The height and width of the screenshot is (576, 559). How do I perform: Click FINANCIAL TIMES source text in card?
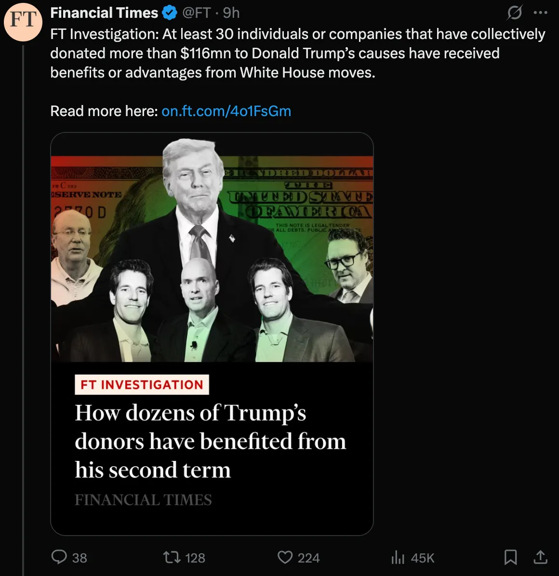point(143,500)
